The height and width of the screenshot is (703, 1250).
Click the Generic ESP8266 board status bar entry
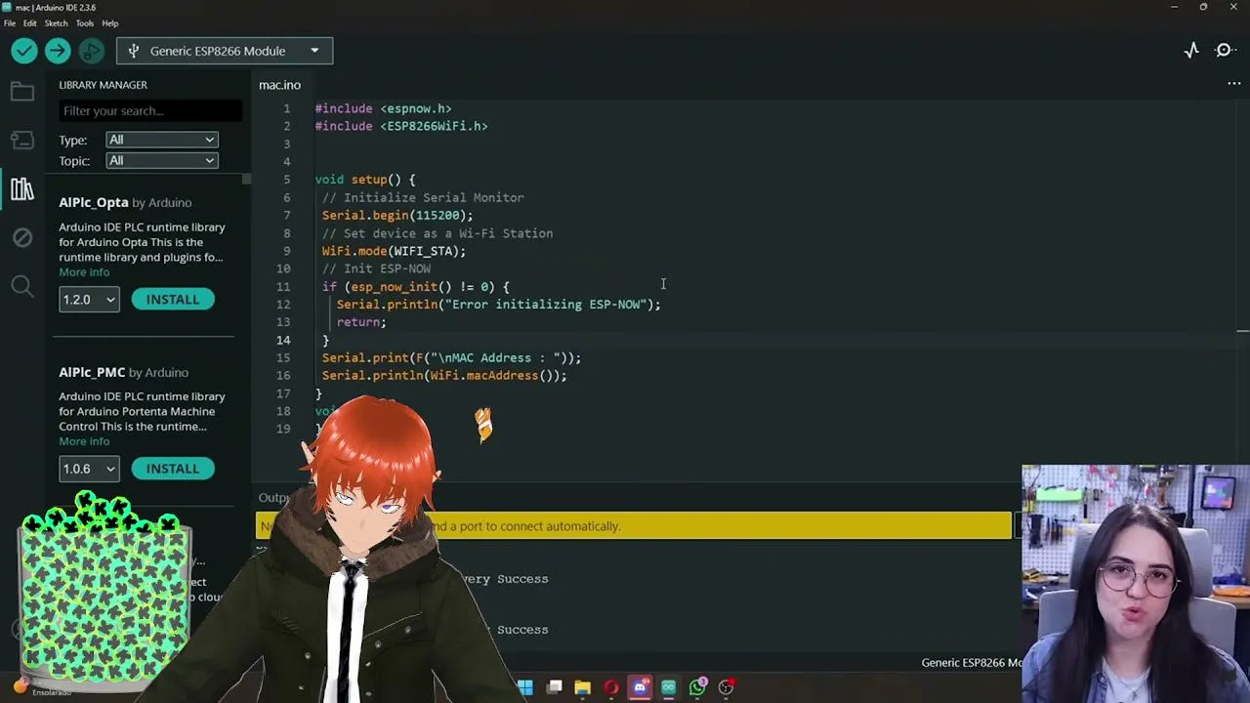pyautogui.click(x=972, y=663)
